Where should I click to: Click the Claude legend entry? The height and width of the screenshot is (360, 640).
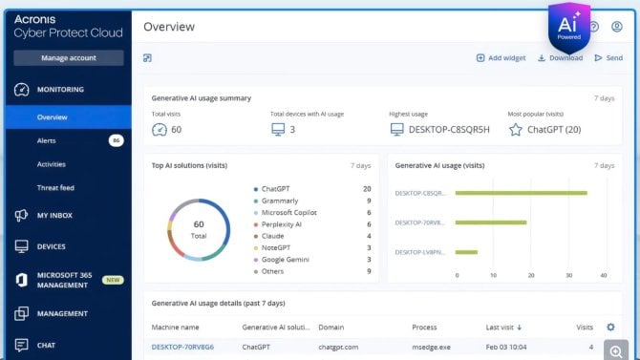point(272,236)
